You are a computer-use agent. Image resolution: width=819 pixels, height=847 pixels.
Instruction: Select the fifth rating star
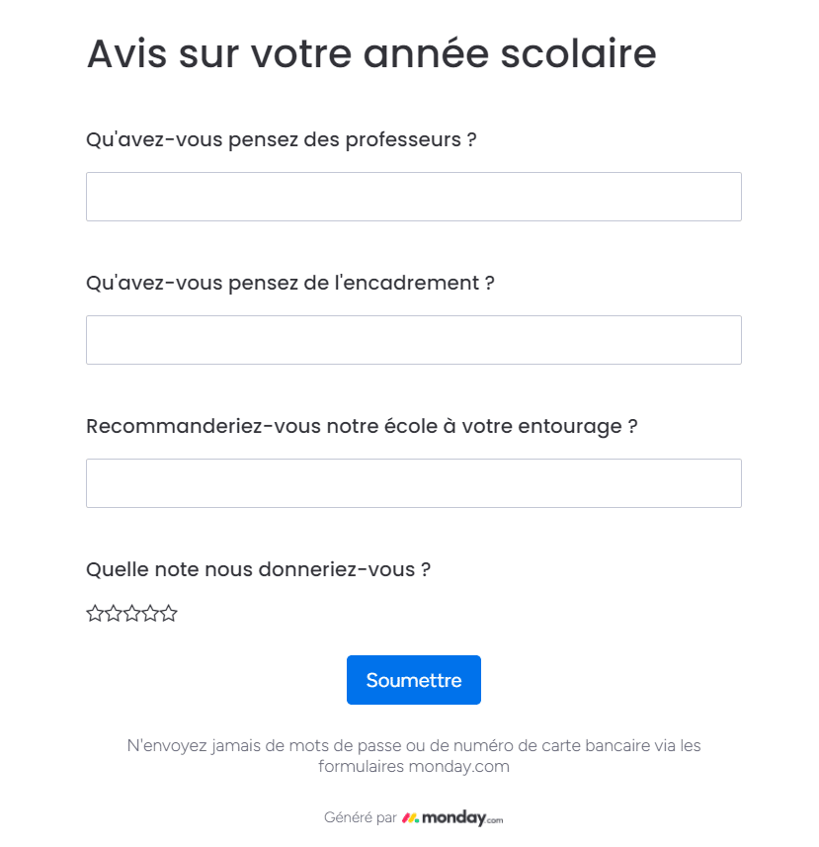tap(168, 613)
